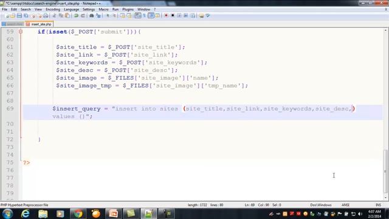Click the closing ?> PHP tag

tap(27, 162)
